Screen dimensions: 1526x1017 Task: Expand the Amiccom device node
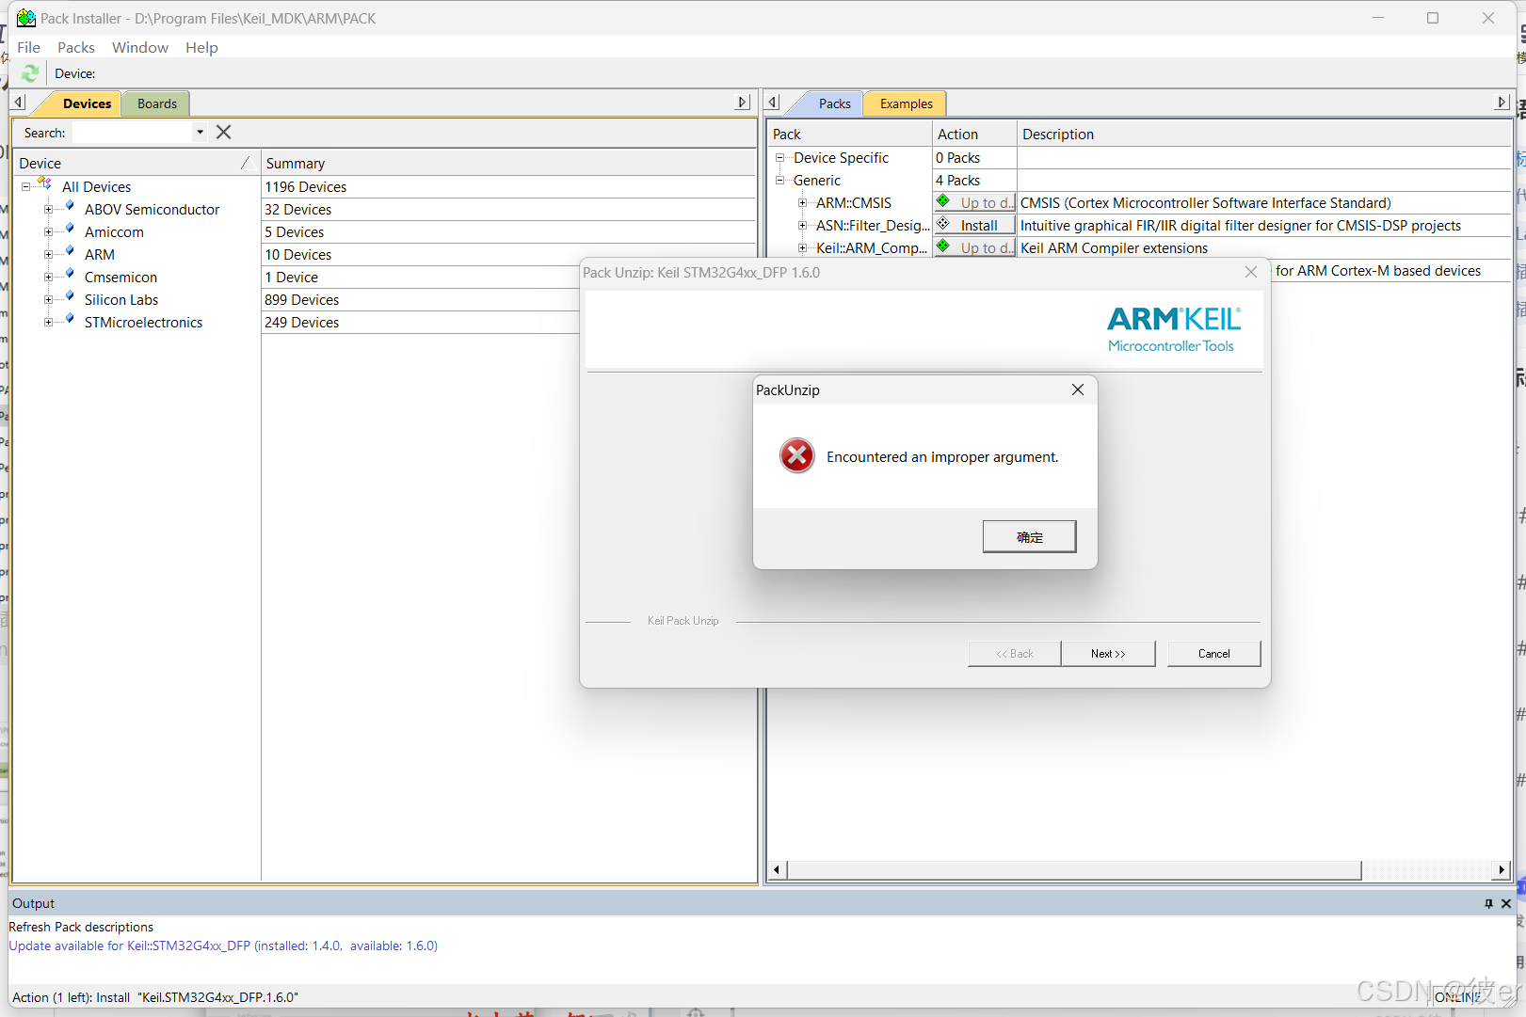point(49,232)
